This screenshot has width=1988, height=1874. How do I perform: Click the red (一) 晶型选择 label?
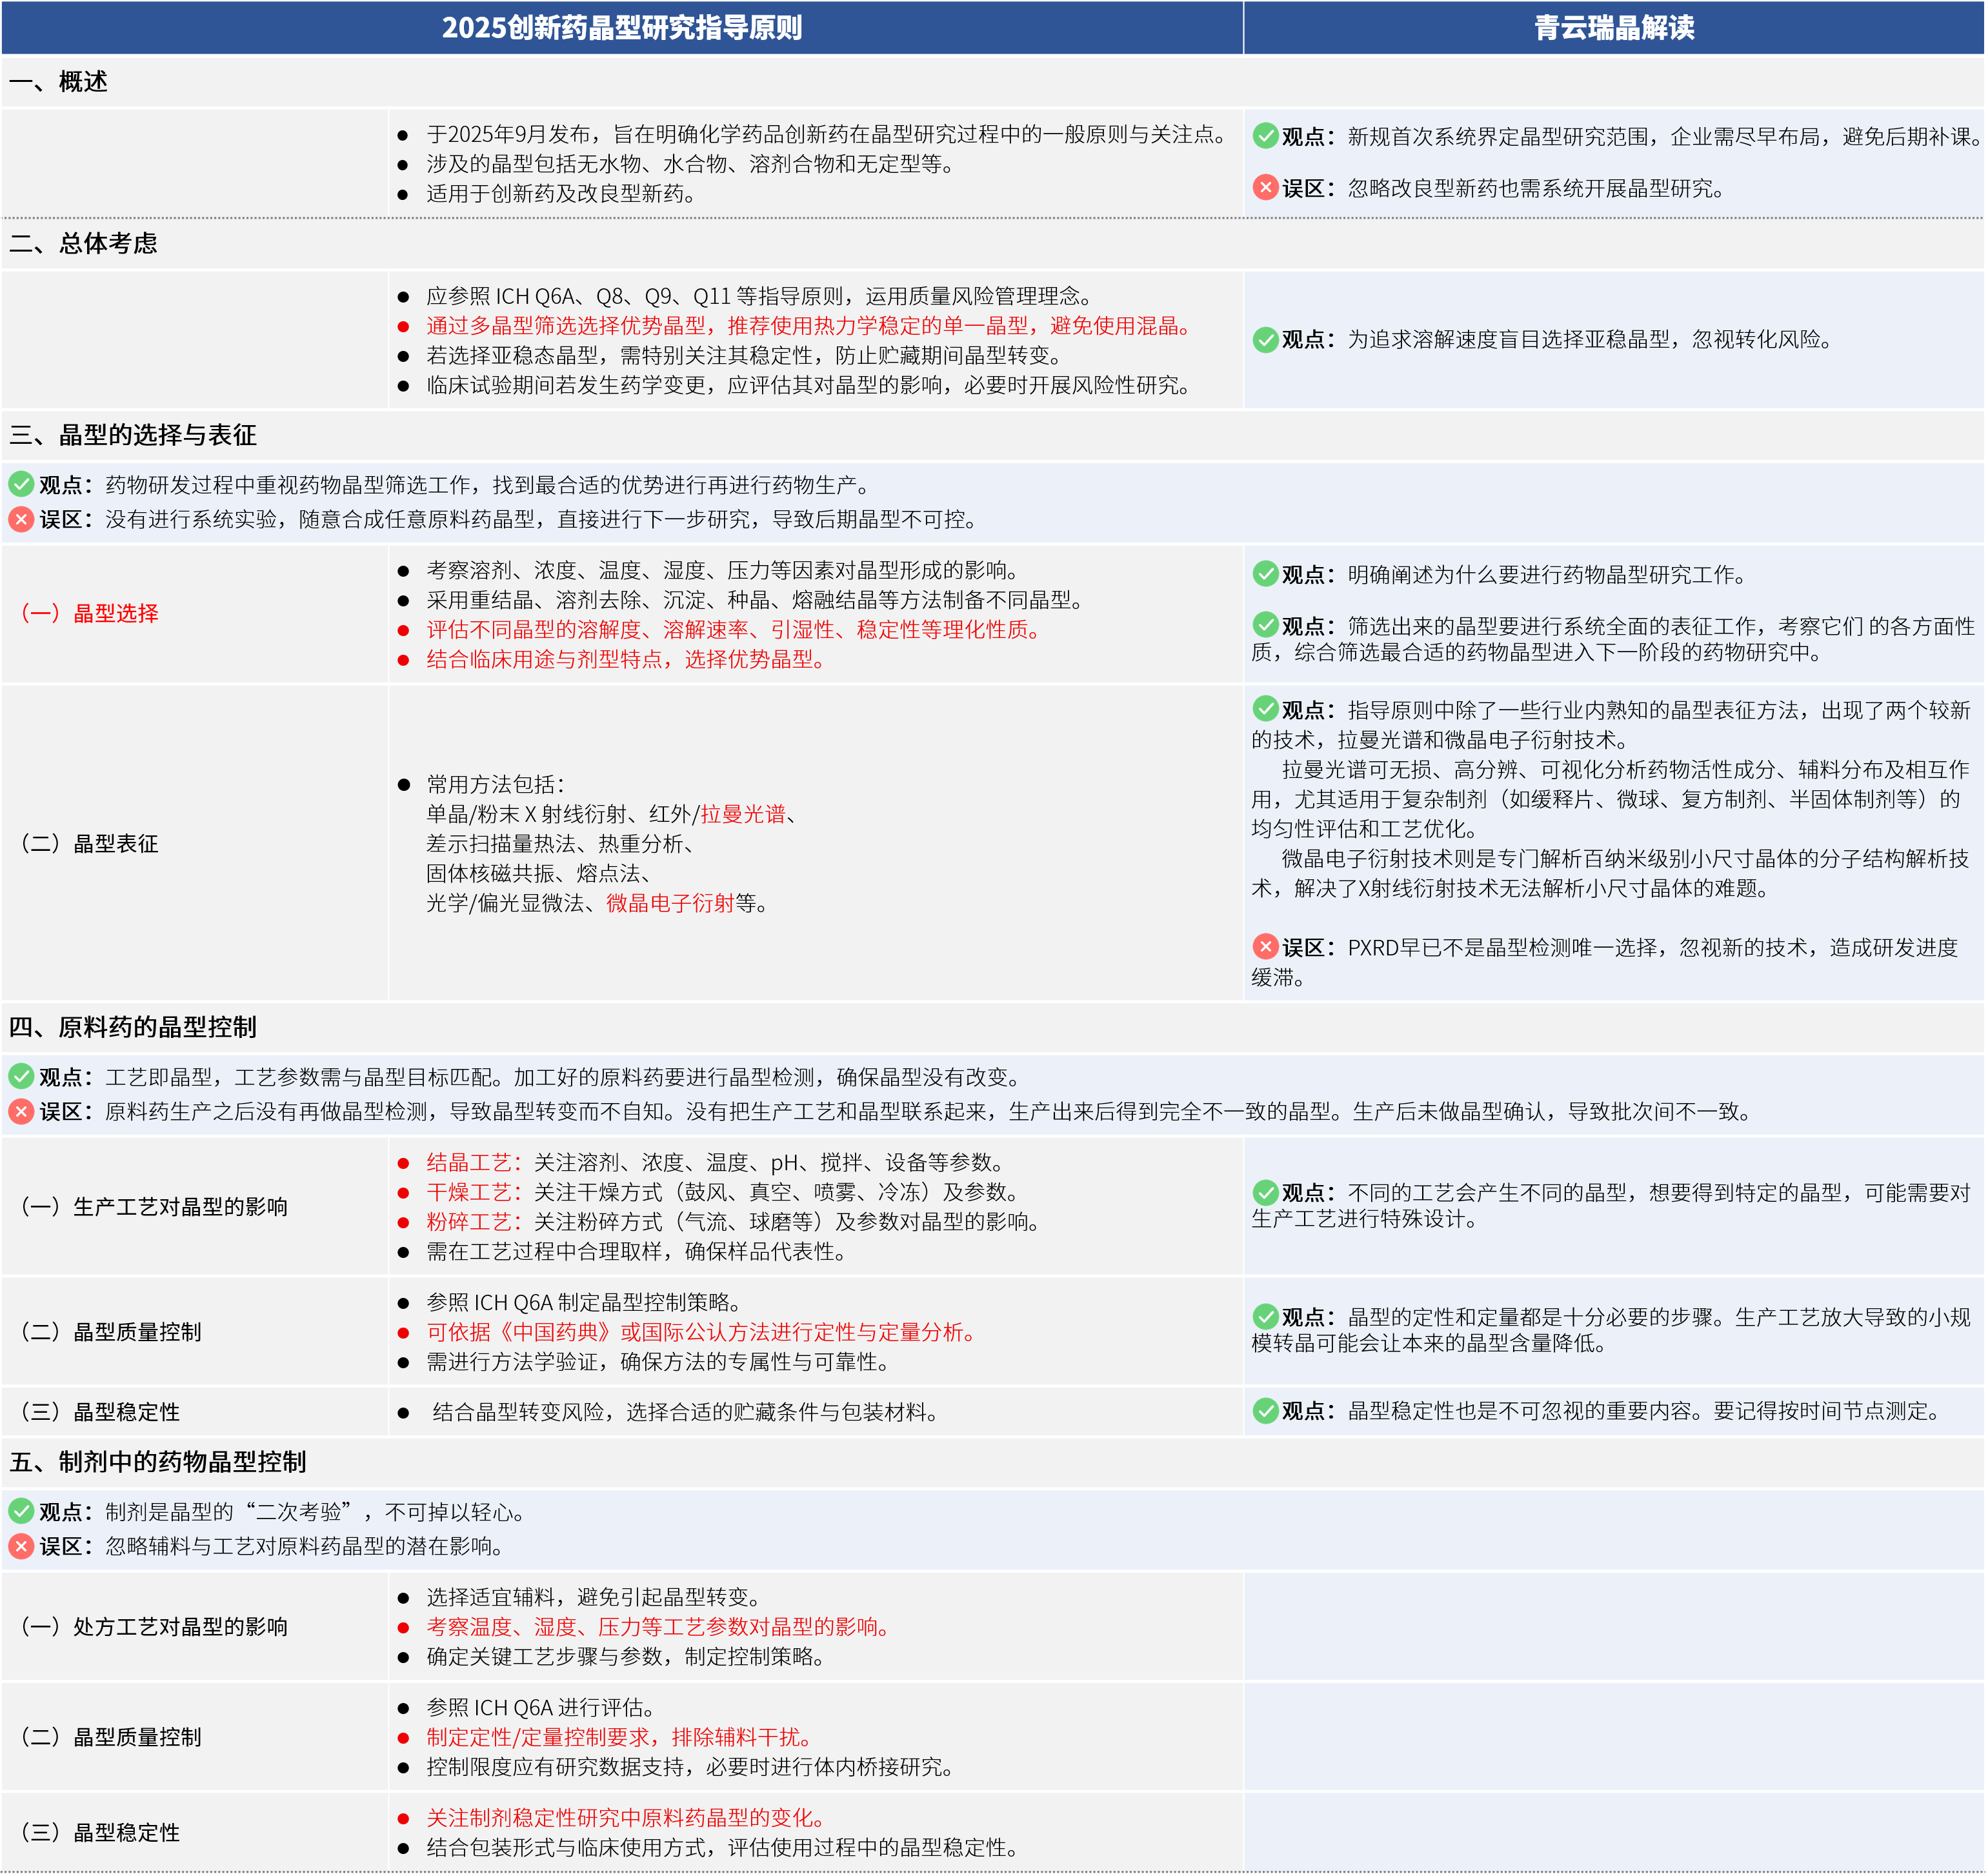[89, 613]
